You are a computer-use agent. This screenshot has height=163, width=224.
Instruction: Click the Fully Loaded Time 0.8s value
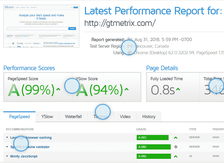tap(163, 90)
